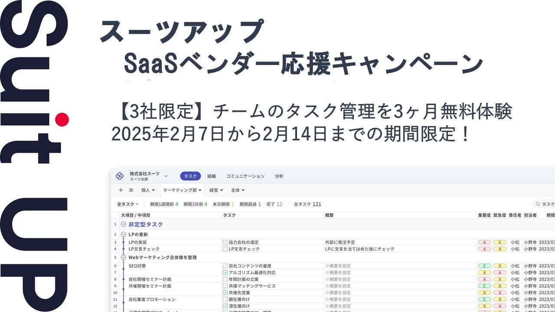This screenshot has width=555, height=312.
Task: Collapse Webマーケティング全体像を整理 section
Action: coord(123,257)
